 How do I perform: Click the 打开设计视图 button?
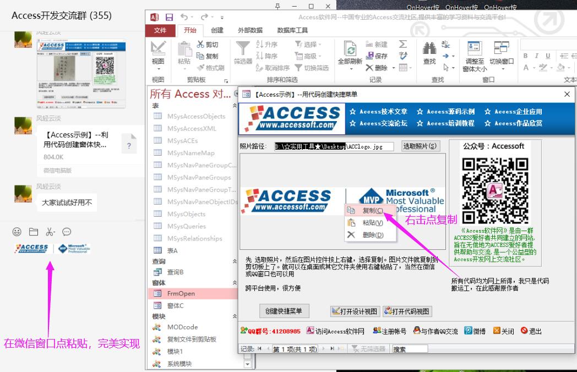[x=355, y=311]
